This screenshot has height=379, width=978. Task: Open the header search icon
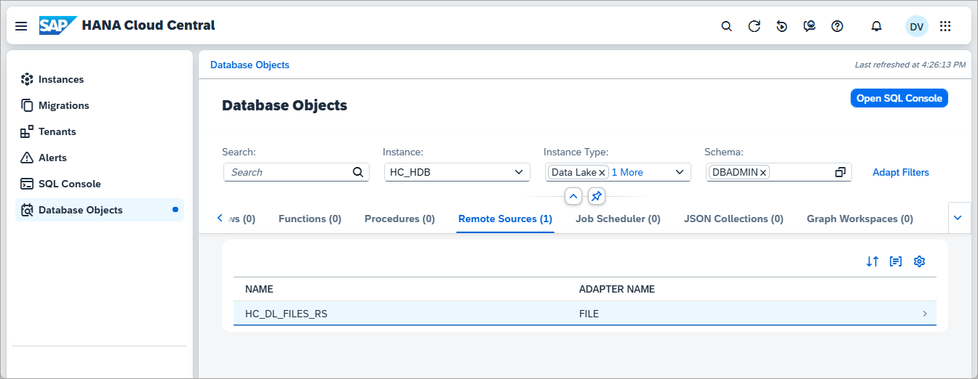(726, 26)
